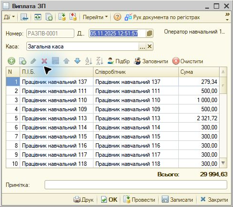The image size is (233, 207).
Task: Clear the Каса field with X
Action: pyautogui.click(x=150, y=46)
